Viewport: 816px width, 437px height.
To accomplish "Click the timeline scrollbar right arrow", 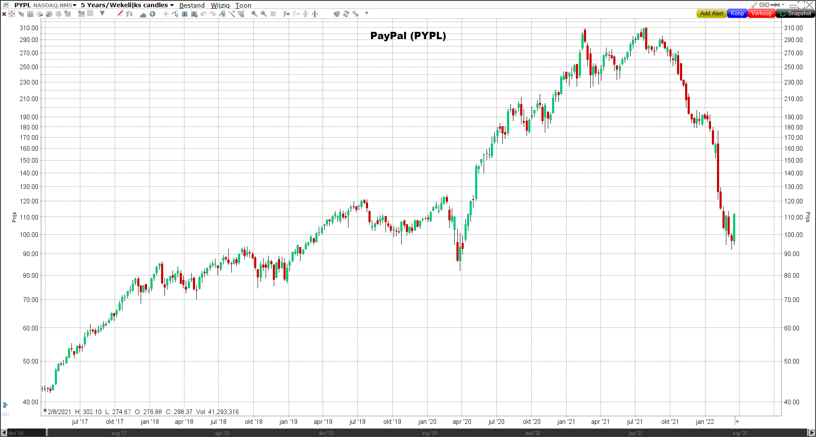I will (812, 433).
